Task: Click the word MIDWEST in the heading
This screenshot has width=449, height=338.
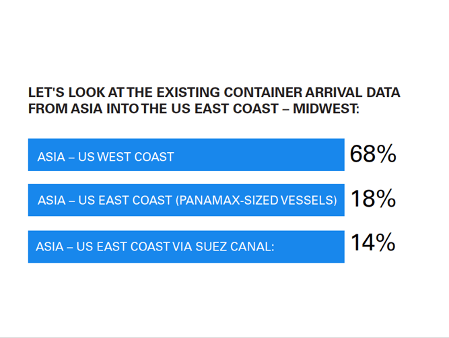Action: point(326,108)
